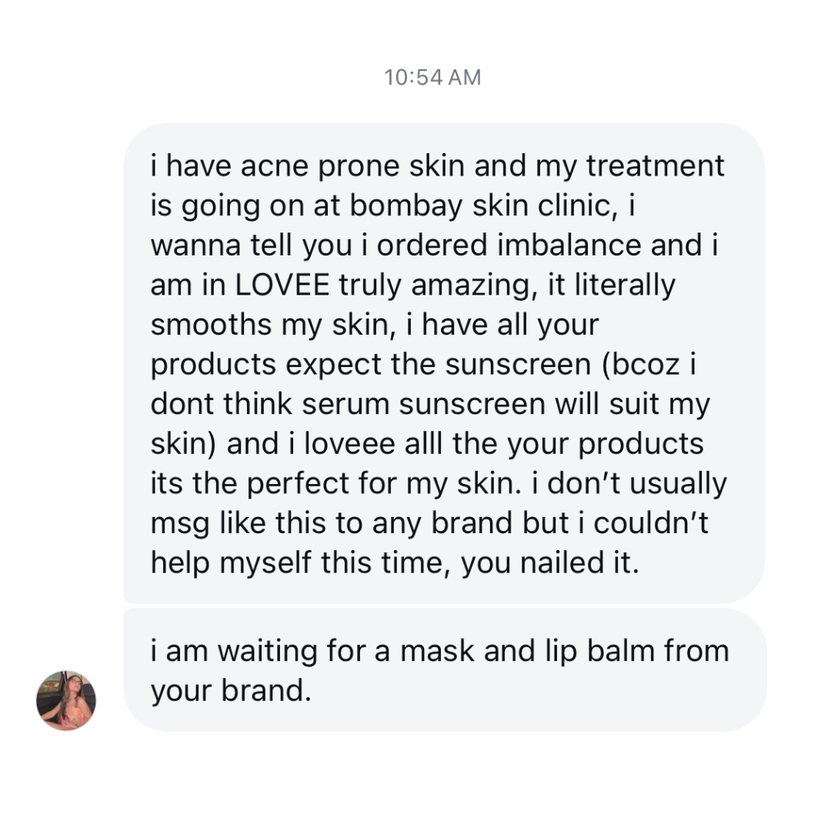831x831 pixels.
Task: Click the words "bombay skin clinic"
Action: point(484,206)
